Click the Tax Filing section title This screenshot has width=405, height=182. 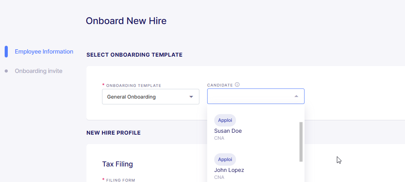tap(118, 164)
